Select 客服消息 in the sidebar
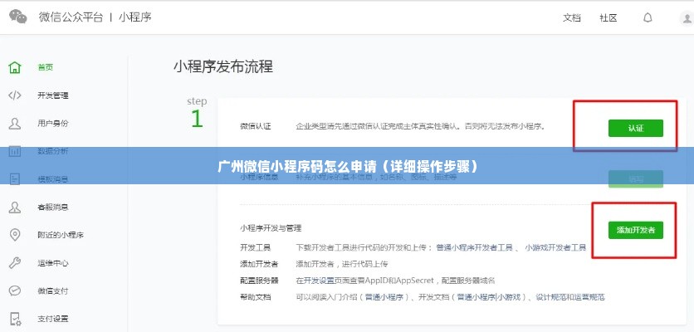 click(52, 207)
